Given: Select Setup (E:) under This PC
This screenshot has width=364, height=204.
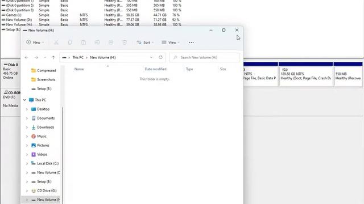Looking at the screenshot, I should pos(42,181).
